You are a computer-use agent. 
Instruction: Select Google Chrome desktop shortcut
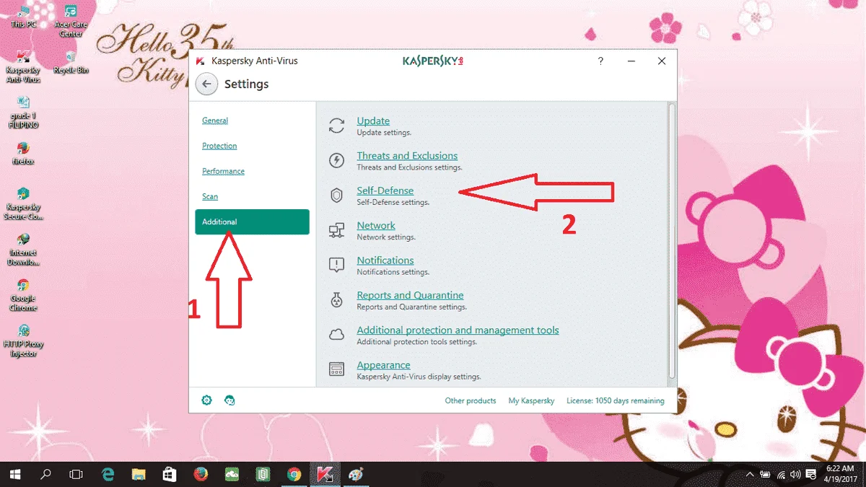pos(23,294)
